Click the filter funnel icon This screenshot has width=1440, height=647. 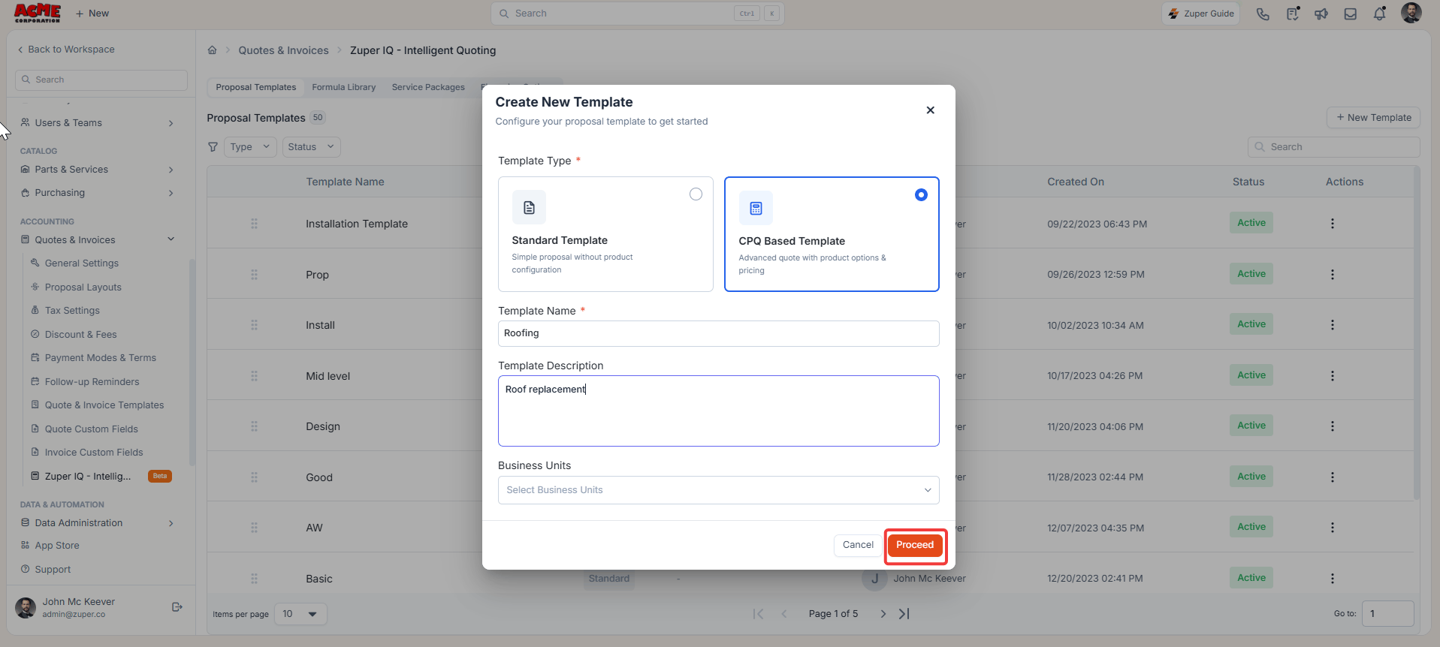[213, 147]
